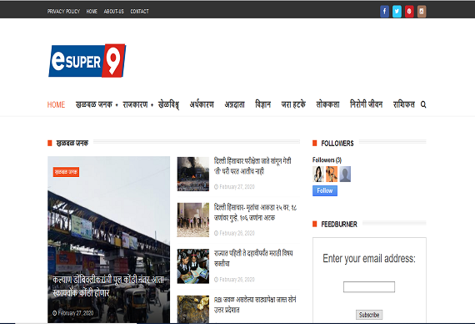Open the Twitter social icon

397,12
